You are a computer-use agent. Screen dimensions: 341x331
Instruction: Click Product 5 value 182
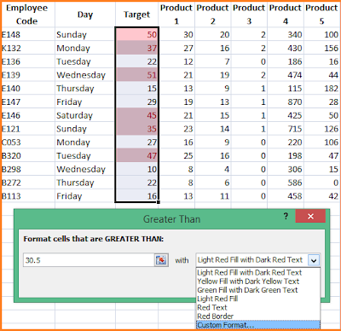(321, 89)
